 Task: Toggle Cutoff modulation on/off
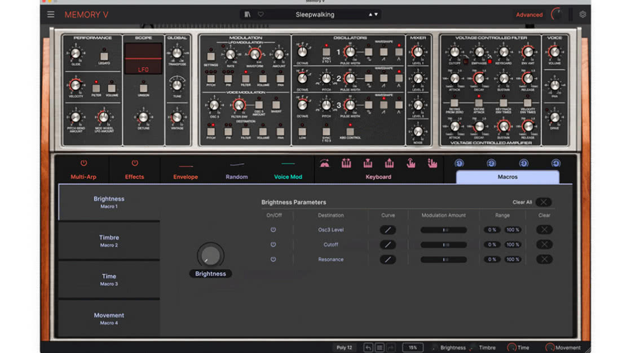pos(273,244)
